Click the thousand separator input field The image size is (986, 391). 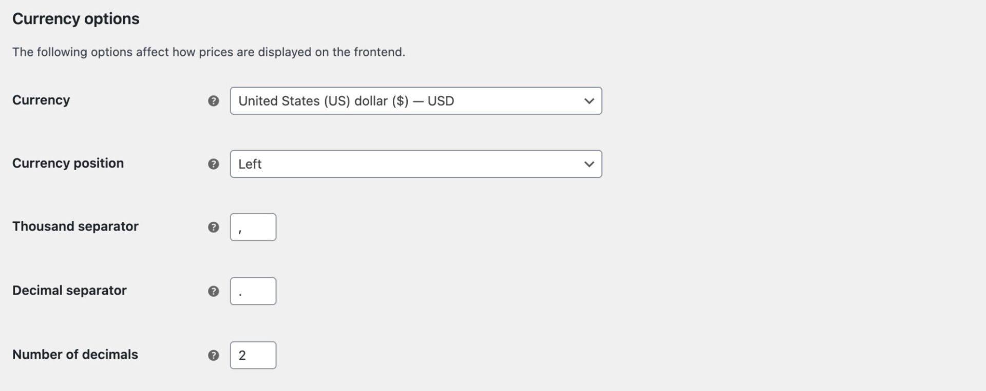tap(253, 227)
